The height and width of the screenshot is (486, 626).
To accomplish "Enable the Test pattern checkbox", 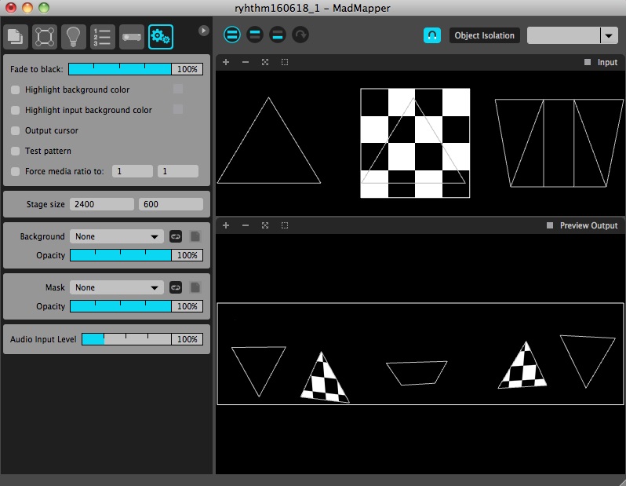I will (16, 151).
